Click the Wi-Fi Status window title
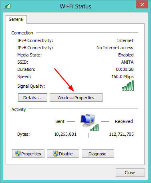The width and height of the screenshot is (151, 183). (75, 6)
